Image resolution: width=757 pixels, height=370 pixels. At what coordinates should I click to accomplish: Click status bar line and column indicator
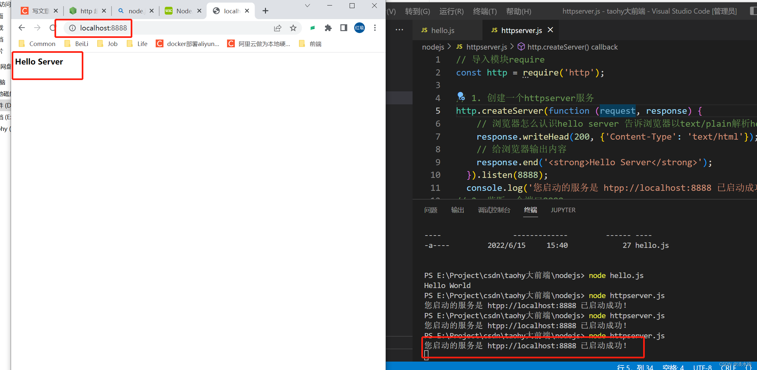coord(635,367)
